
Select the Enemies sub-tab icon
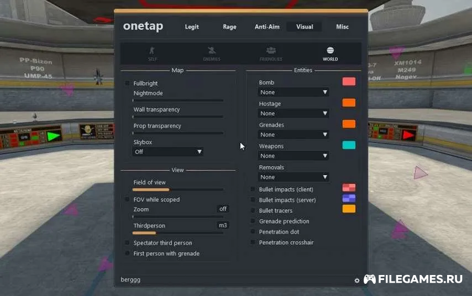click(211, 51)
